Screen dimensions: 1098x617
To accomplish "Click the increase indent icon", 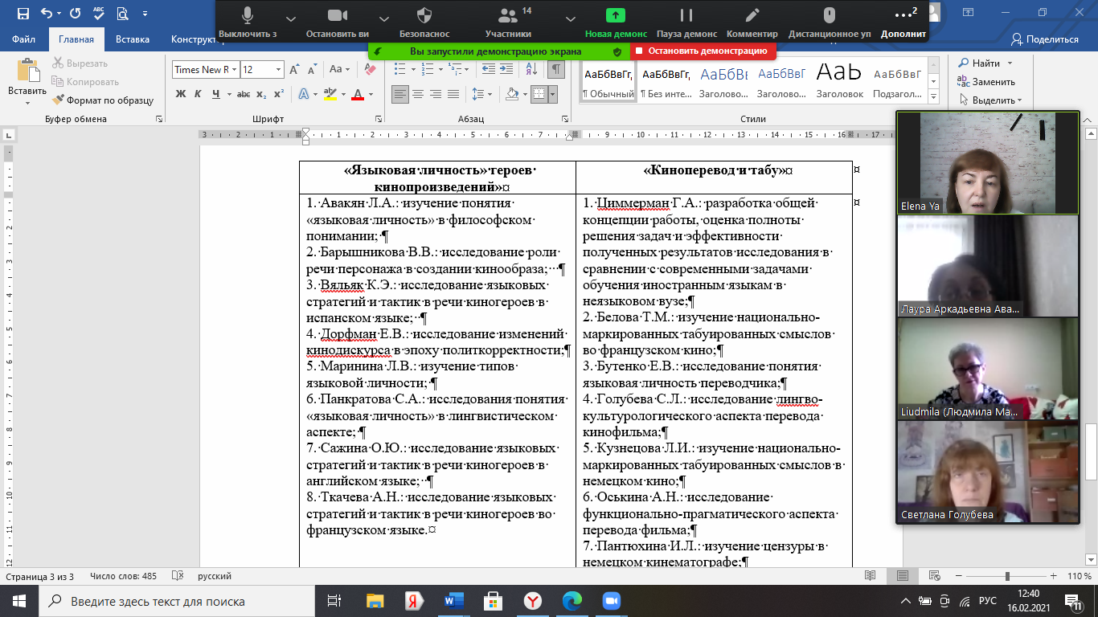I will click(508, 70).
